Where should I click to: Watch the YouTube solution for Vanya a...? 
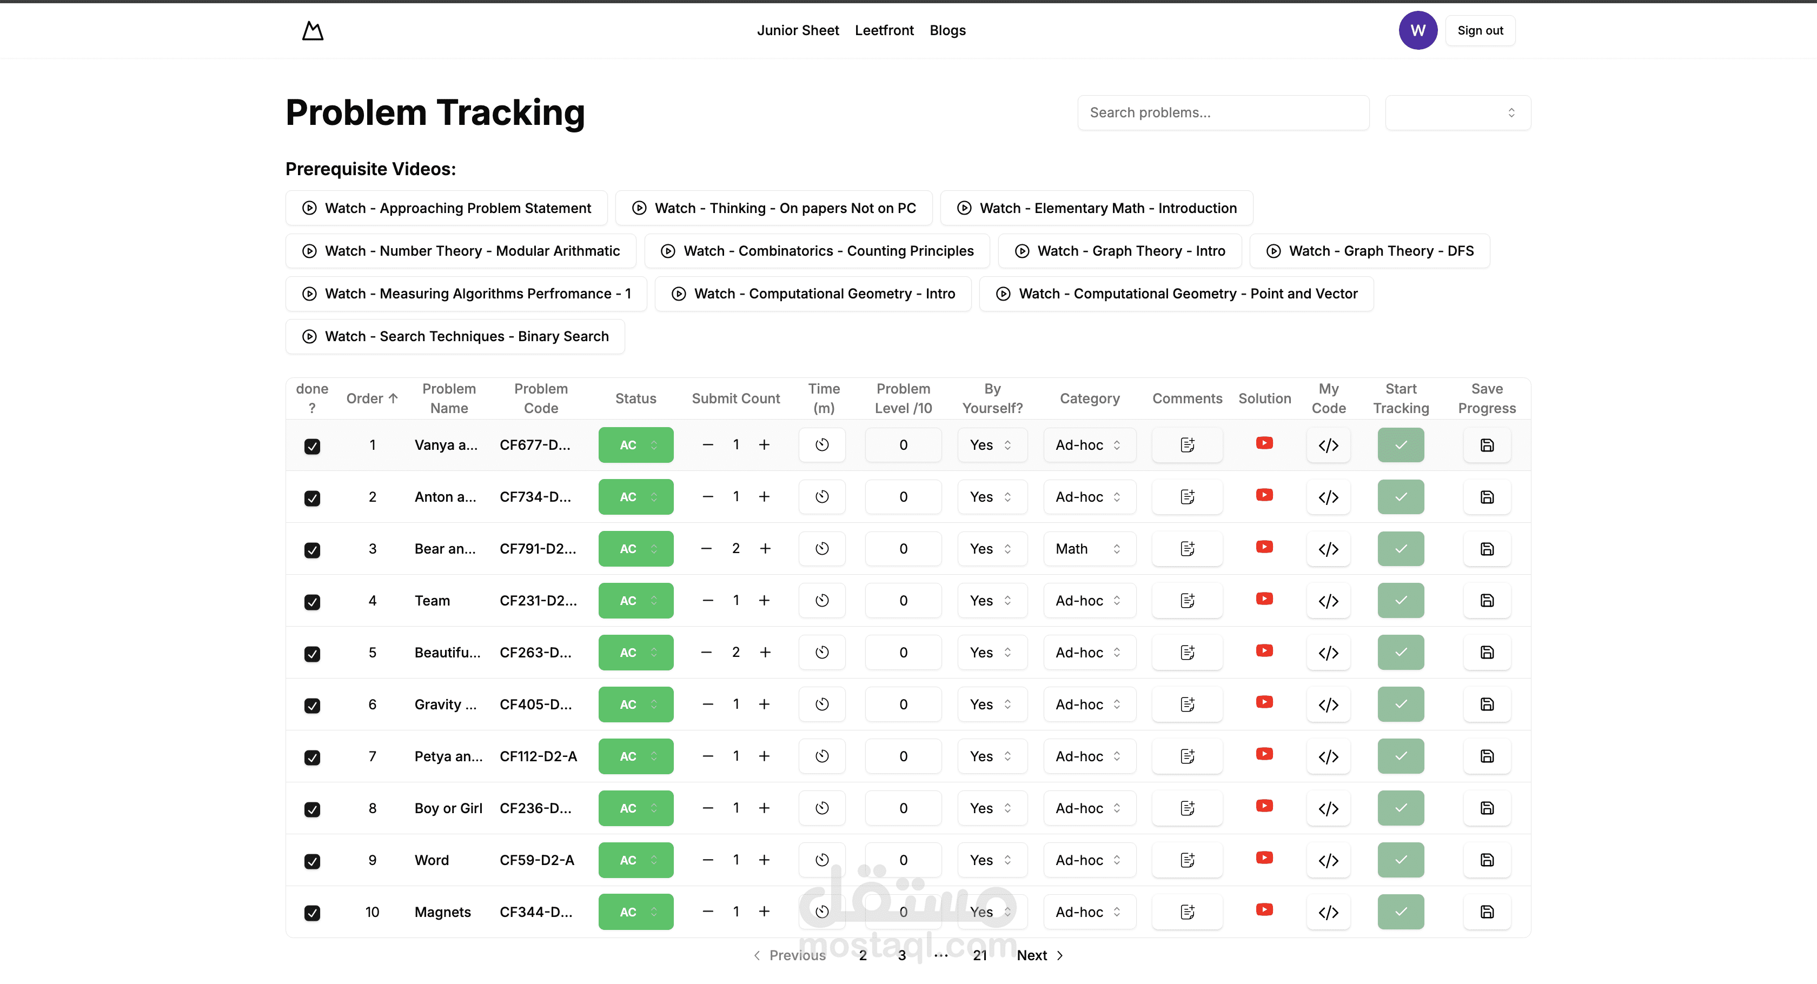click(x=1264, y=443)
